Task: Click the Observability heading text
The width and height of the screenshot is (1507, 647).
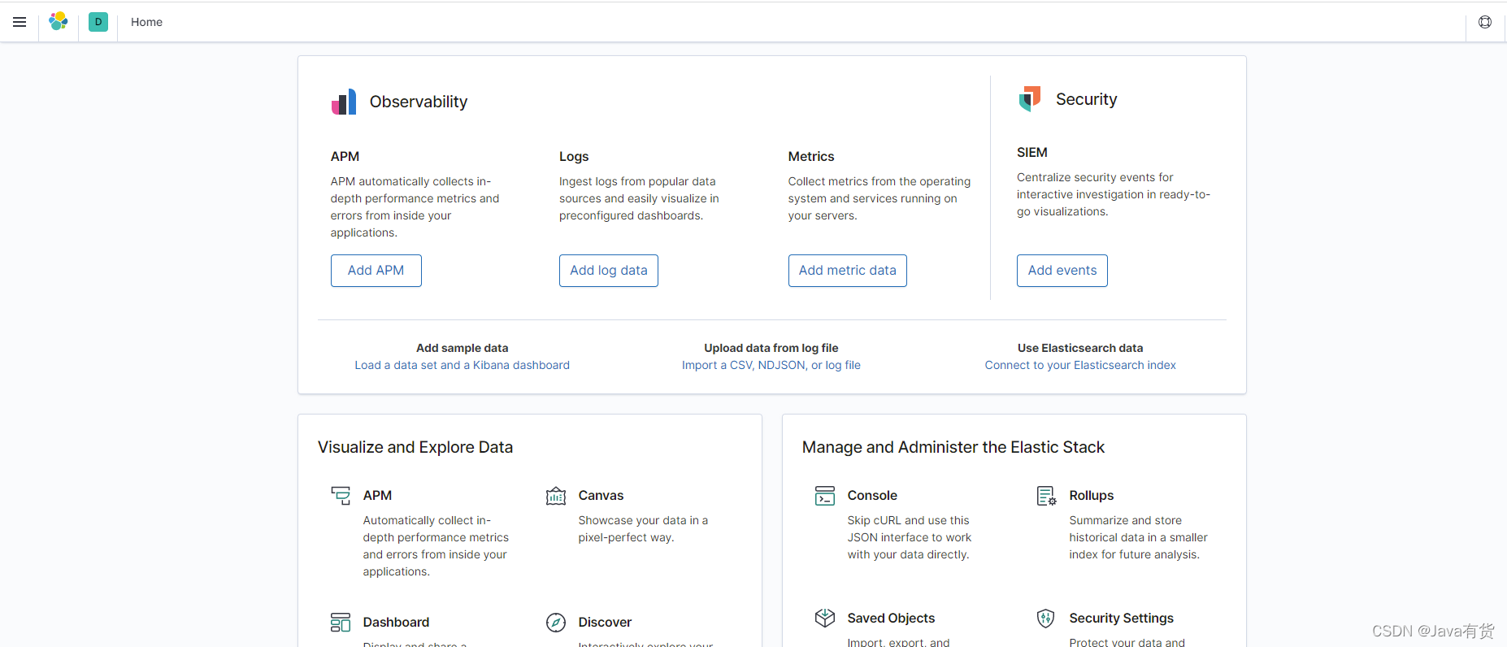Action: pos(419,102)
